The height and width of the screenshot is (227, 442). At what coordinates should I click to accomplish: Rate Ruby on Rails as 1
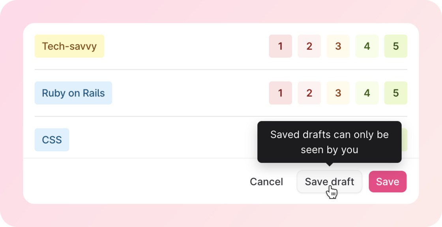click(x=280, y=93)
